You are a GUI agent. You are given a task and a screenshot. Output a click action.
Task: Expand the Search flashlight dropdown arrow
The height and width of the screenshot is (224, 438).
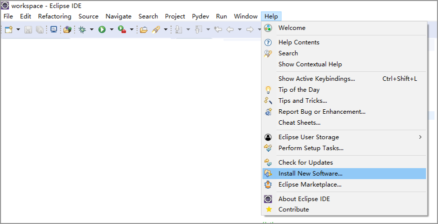[x=165, y=29]
